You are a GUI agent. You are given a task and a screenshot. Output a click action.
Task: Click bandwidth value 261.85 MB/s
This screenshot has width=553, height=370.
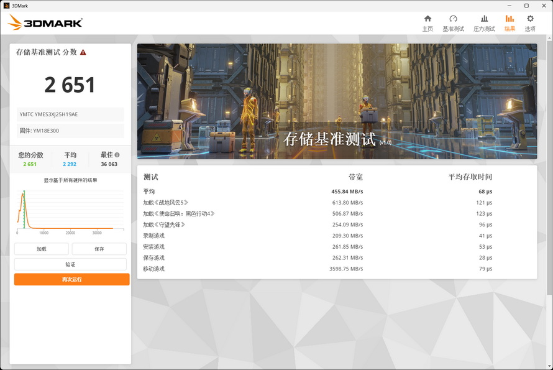(x=347, y=246)
